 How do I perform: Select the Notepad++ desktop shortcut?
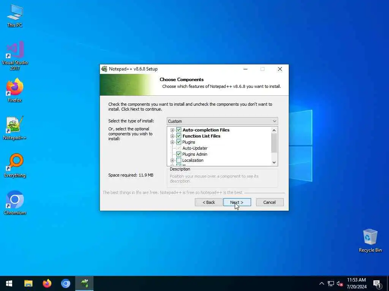click(x=15, y=128)
